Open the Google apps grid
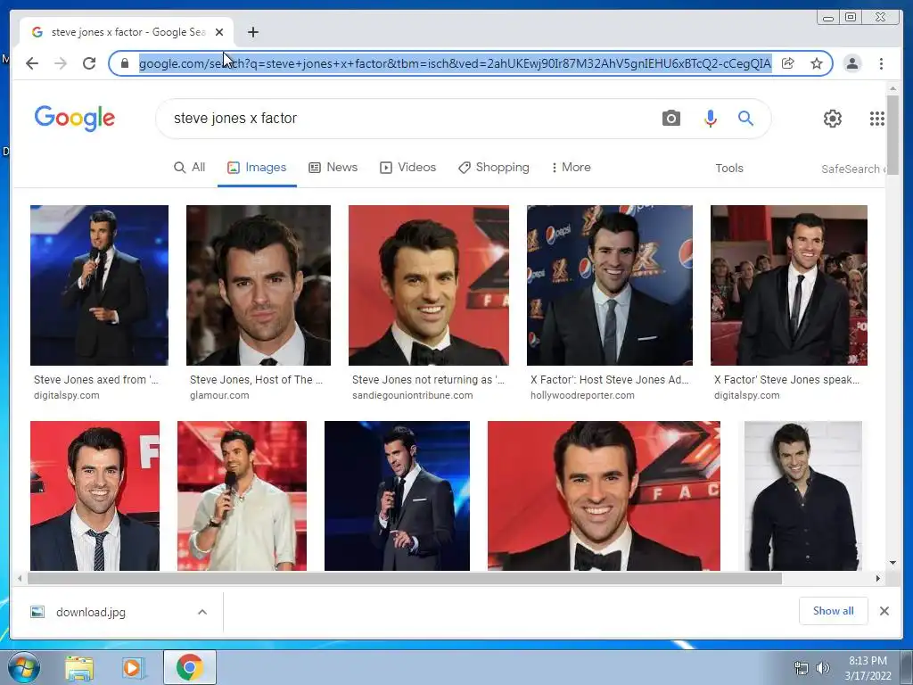This screenshot has height=685, width=913. (x=877, y=119)
